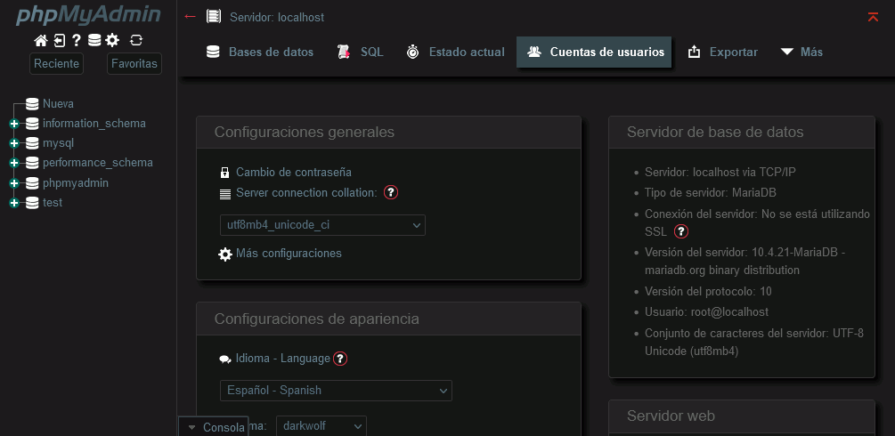Viewport: 895px width, 436px height.
Task: Reload the navigation panel icon
Action: pos(136,40)
